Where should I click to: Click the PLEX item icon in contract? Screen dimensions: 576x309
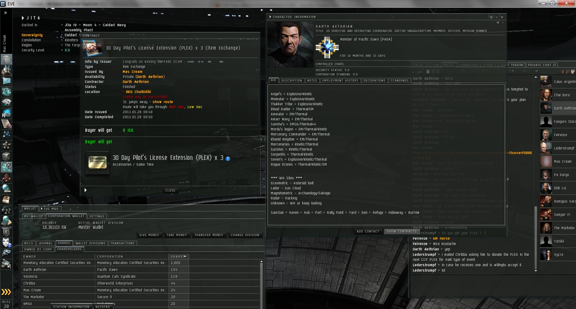click(98, 162)
